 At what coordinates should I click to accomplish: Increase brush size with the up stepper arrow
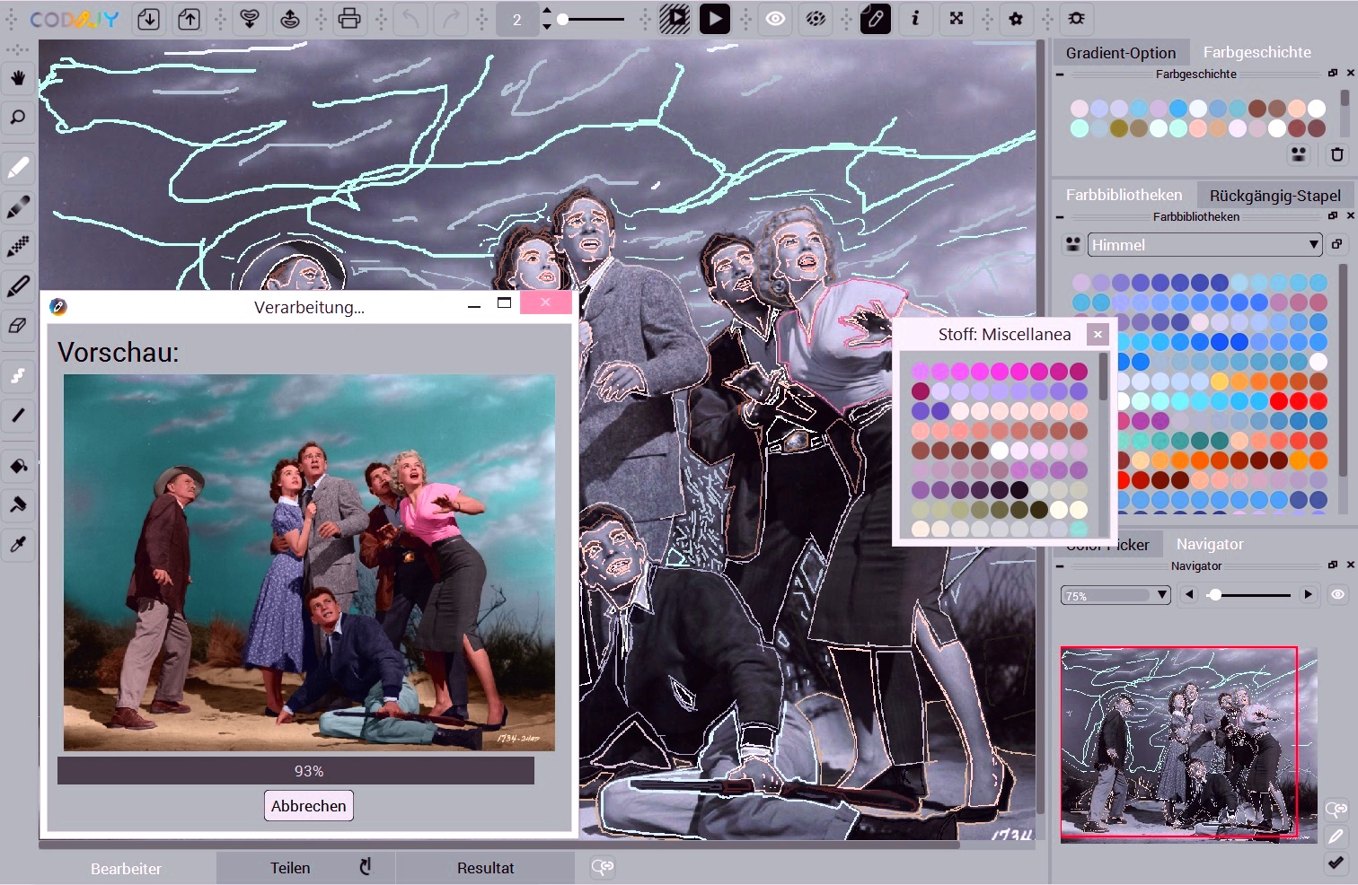pyautogui.click(x=547, y=11)
